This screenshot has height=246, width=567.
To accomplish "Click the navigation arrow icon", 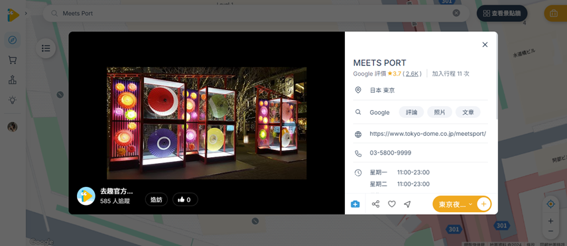I will tap(408, 204).
